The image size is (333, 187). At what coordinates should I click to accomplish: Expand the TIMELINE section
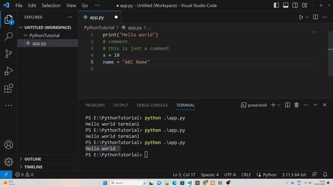[47, 167]
